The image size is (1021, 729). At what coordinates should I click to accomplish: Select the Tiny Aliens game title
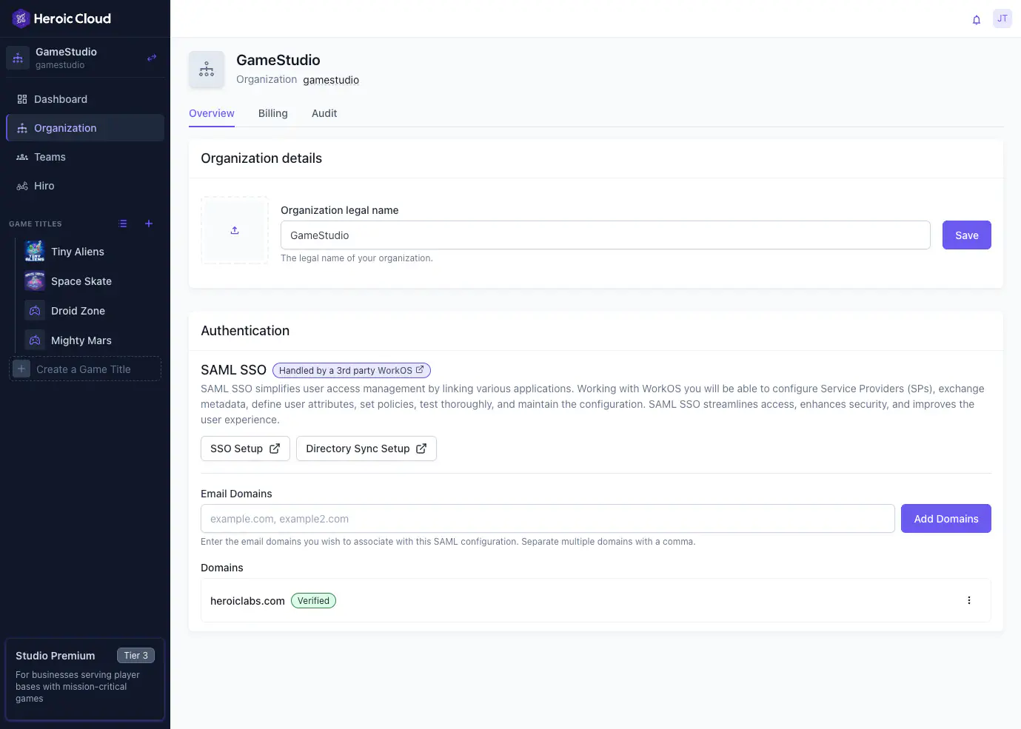point(77,252)
